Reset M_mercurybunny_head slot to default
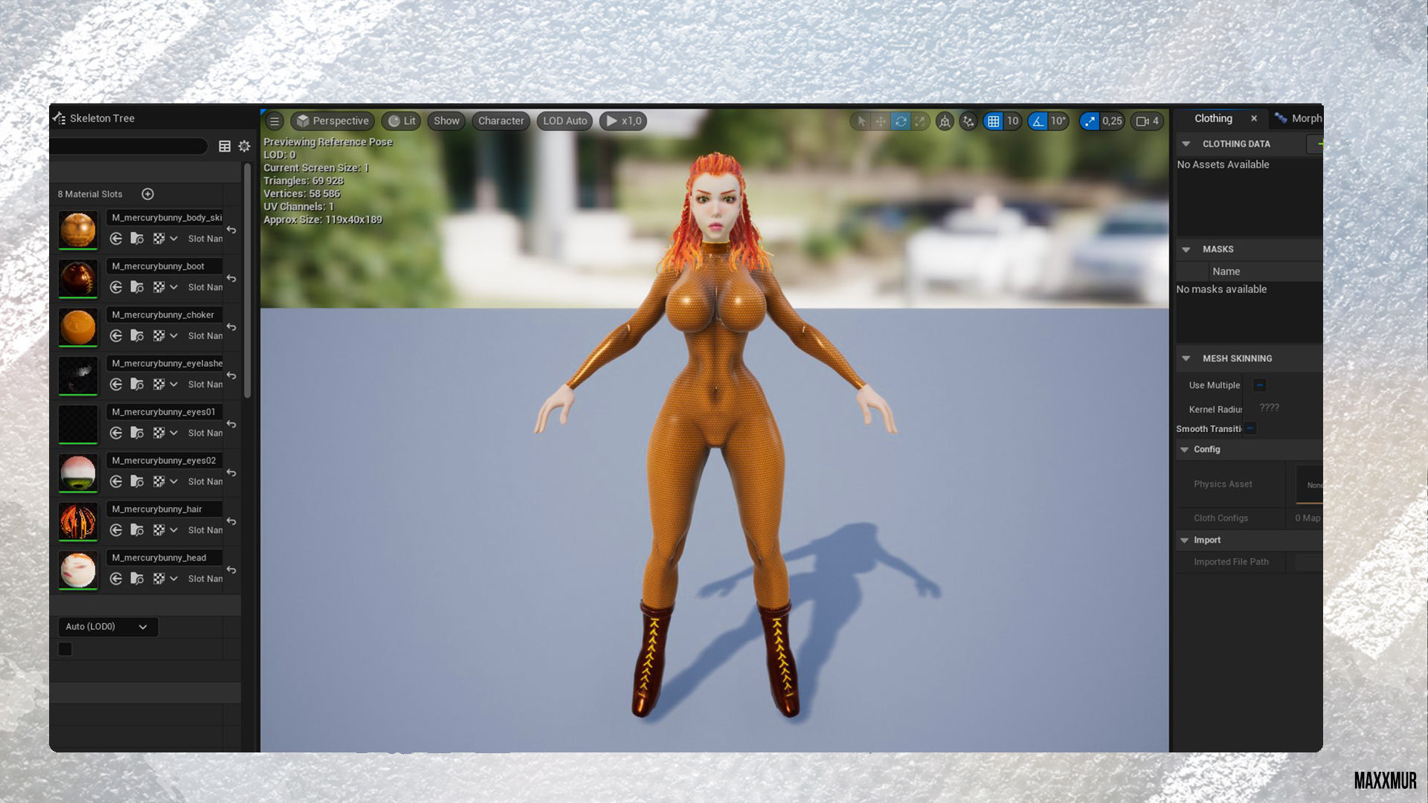 point(231,570)
